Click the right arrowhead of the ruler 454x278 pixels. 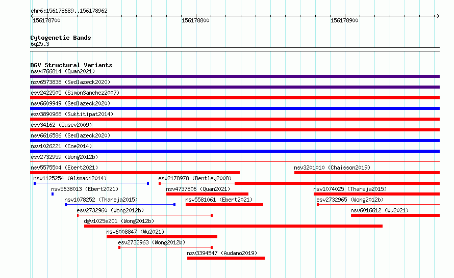438,16
